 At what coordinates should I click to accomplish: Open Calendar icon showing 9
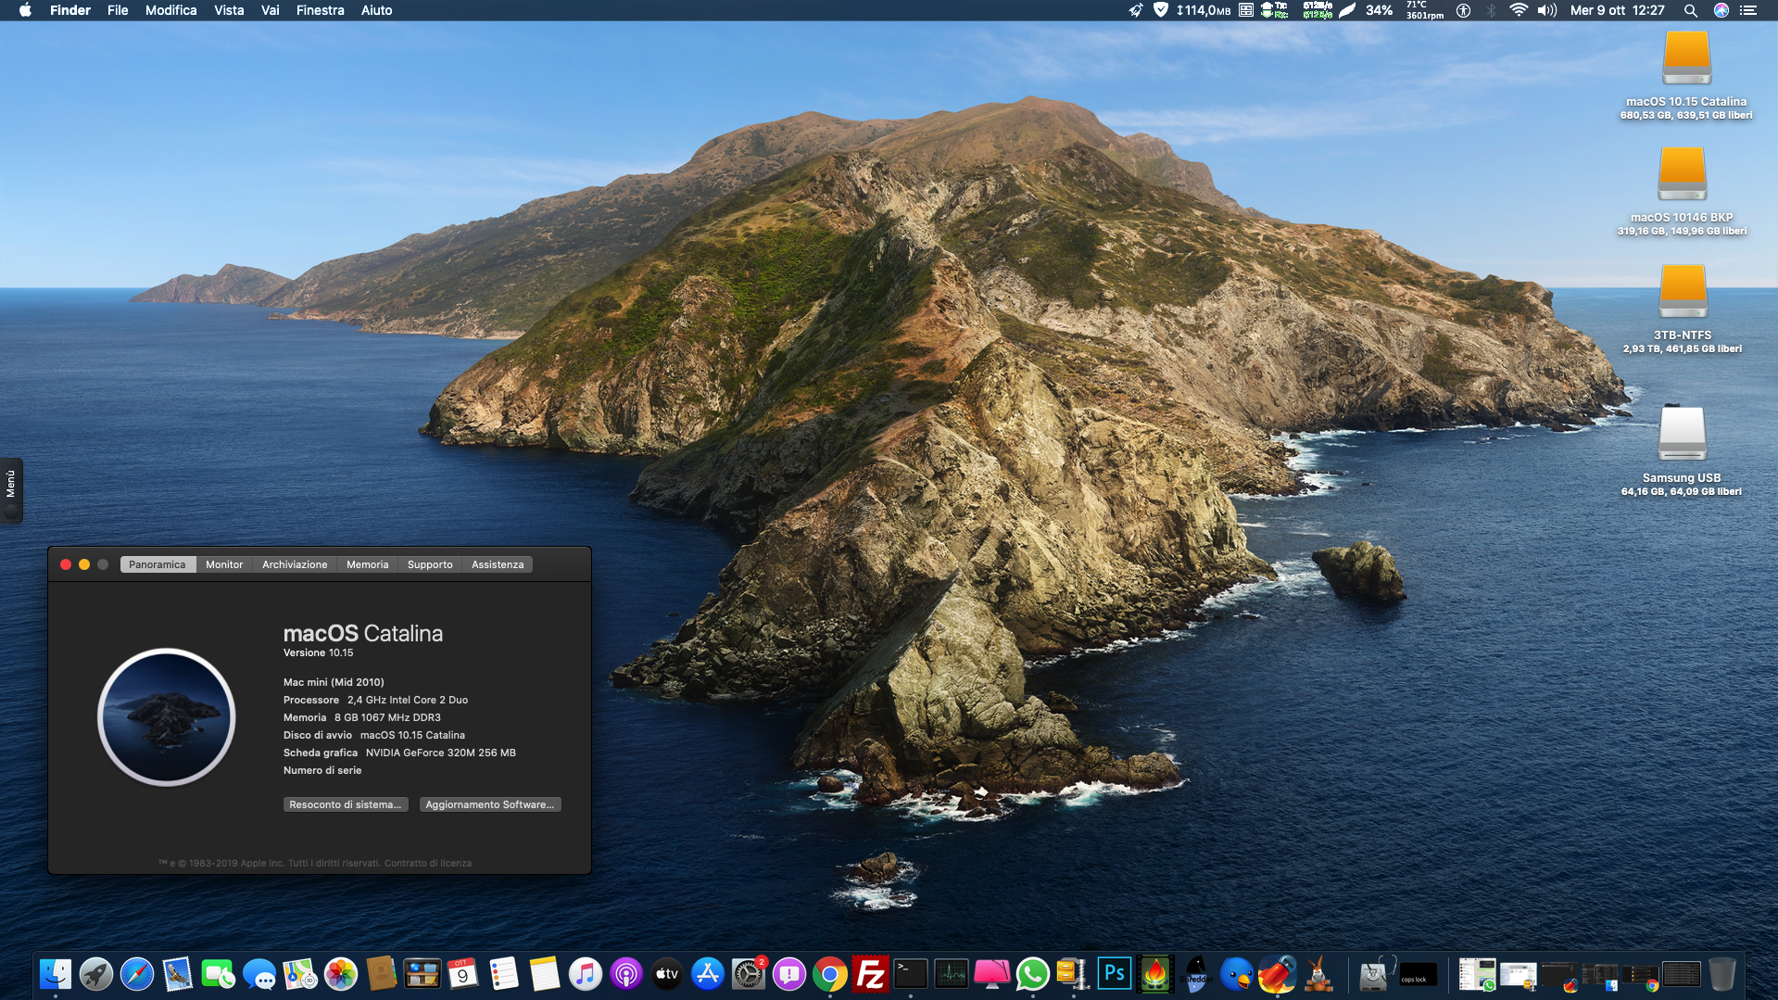click(x=462, y=974)
